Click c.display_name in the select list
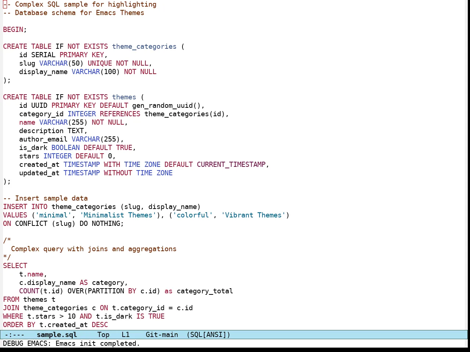 pyautogui.click(x=47, y=283)
